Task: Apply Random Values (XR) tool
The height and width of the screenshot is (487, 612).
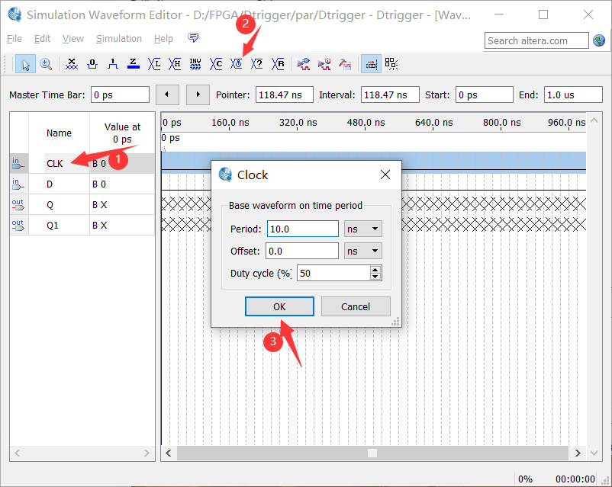Action: pyautogui.click(x=278, y=64)
